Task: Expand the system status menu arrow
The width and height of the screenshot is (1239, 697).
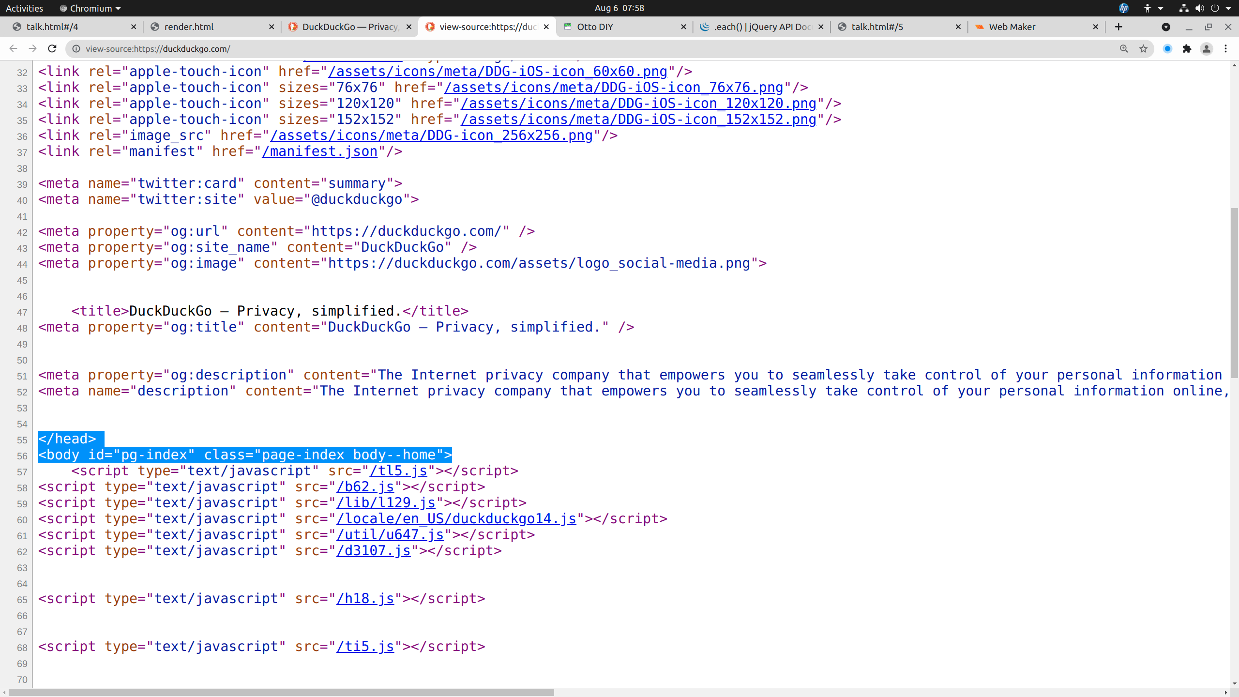Action: [1228, 8]
